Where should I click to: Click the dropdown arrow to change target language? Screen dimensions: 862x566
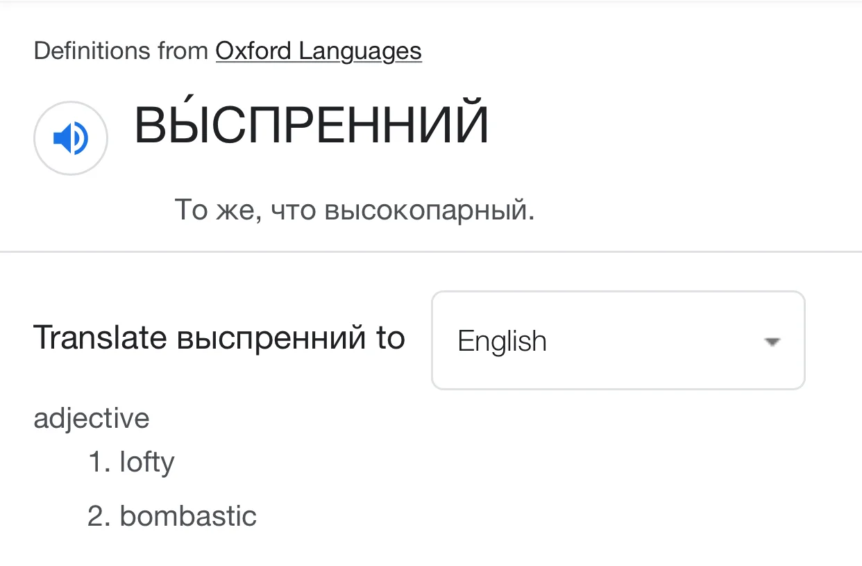tap(770, 340)
